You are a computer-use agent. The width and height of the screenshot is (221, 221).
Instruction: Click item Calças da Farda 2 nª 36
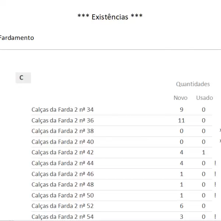coord(63,120)
